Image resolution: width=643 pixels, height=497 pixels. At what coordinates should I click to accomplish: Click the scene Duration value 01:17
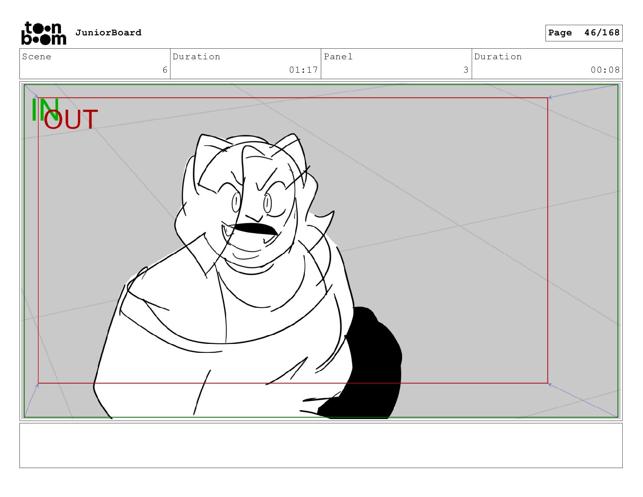[x=303, y=70]
